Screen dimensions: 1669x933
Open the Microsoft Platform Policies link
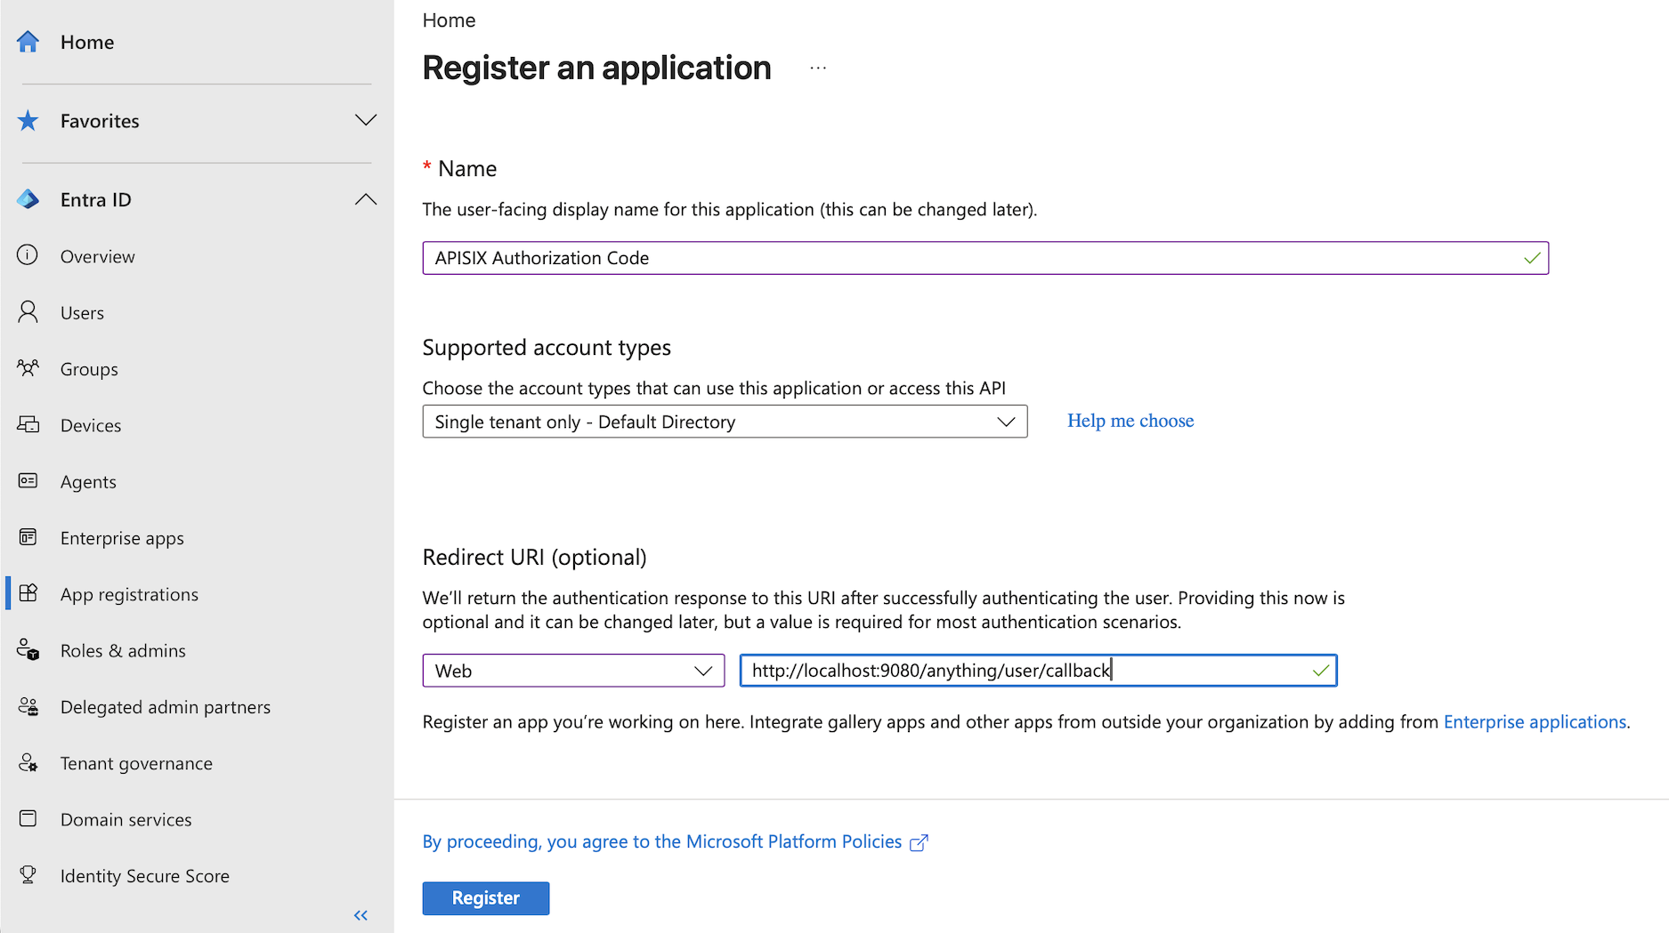point(662,841)
